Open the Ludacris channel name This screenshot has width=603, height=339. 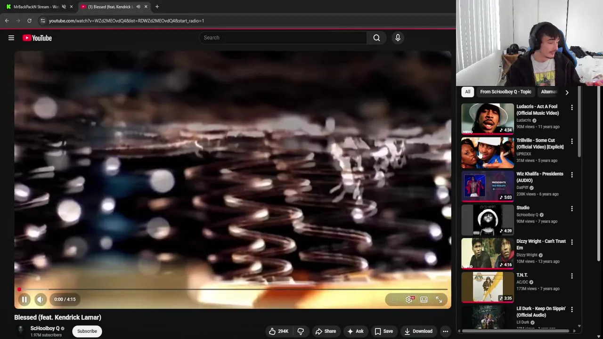pos(523,120)
